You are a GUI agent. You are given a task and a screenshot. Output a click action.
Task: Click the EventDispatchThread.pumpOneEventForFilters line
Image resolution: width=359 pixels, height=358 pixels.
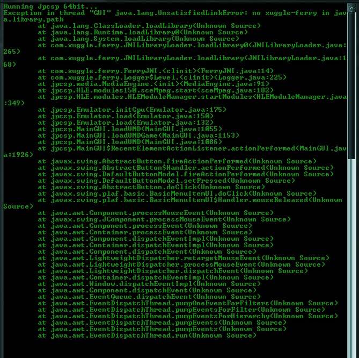click(188, 303)
